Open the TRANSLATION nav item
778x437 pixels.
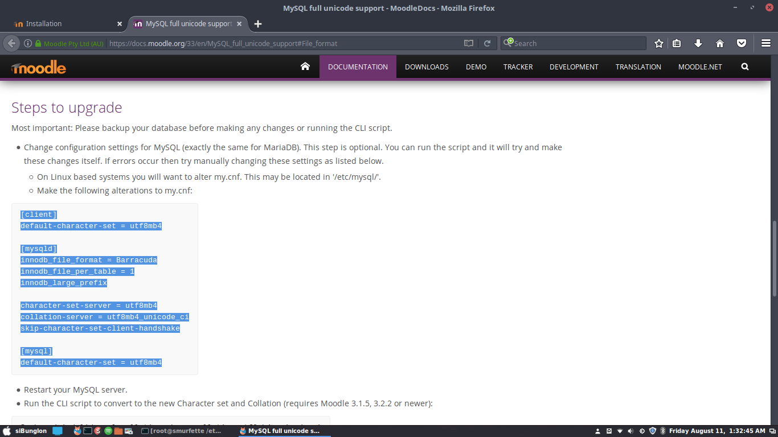638,67
